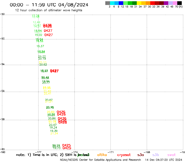Click the wave height value 19.24
185x162 pixels.
tap(53, 128)
